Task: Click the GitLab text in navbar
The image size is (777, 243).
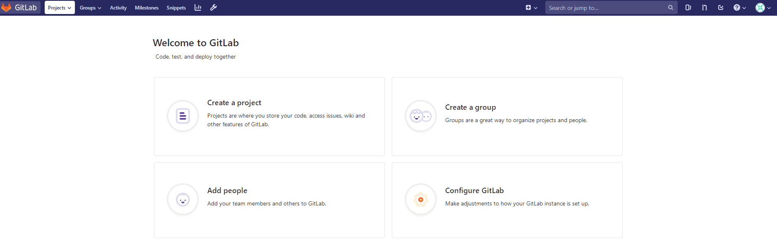Action: 26,7
